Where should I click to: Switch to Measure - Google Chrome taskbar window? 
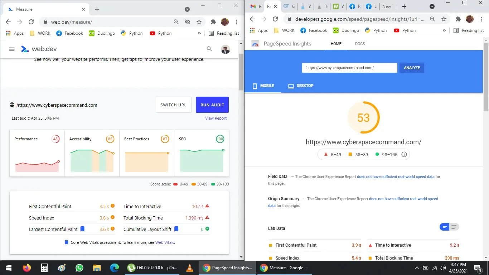point(285,268)
